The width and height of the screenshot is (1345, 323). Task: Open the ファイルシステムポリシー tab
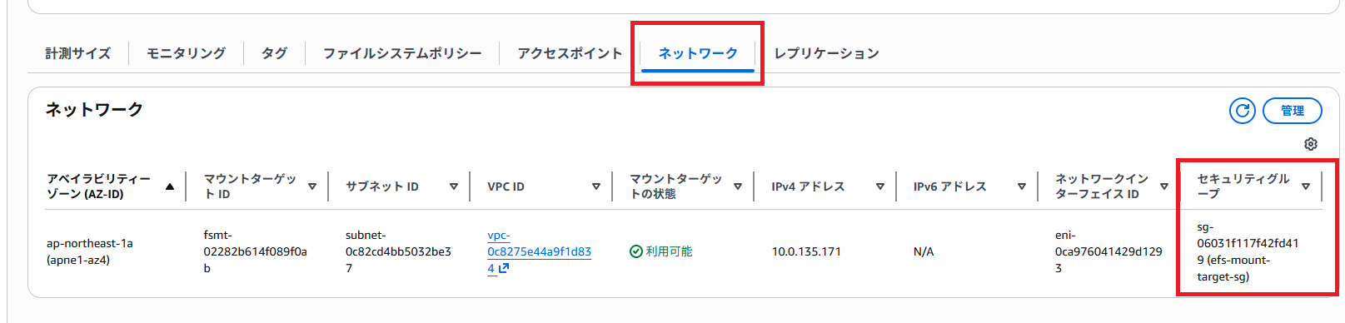(402, 53)
